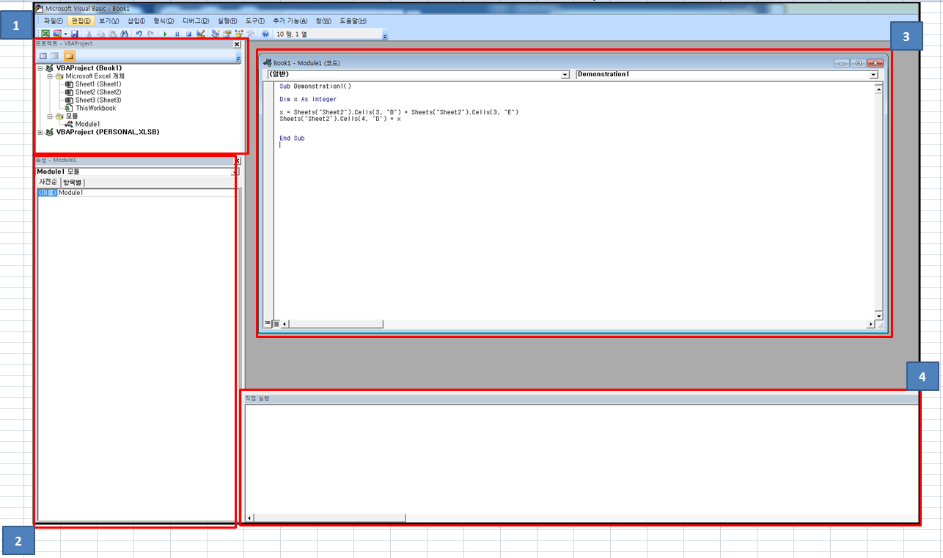Click the Module1 property value field

point(147,192)
